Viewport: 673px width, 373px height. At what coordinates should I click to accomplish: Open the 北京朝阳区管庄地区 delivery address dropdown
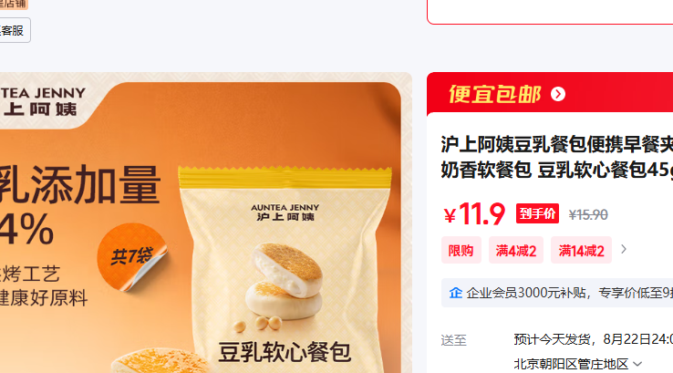(x=578, y=364)
